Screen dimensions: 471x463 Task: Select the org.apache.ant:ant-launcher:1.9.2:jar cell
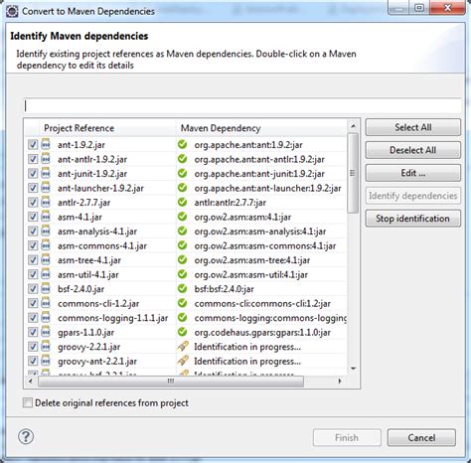click(x=267, y=188)
